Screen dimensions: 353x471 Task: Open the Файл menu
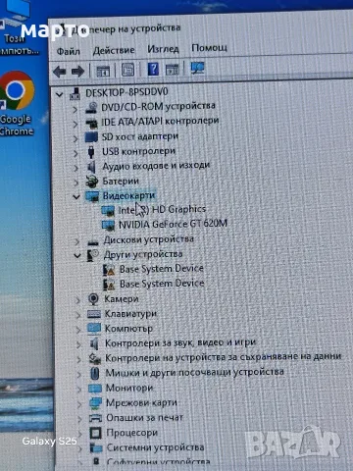tap(69, 51)
